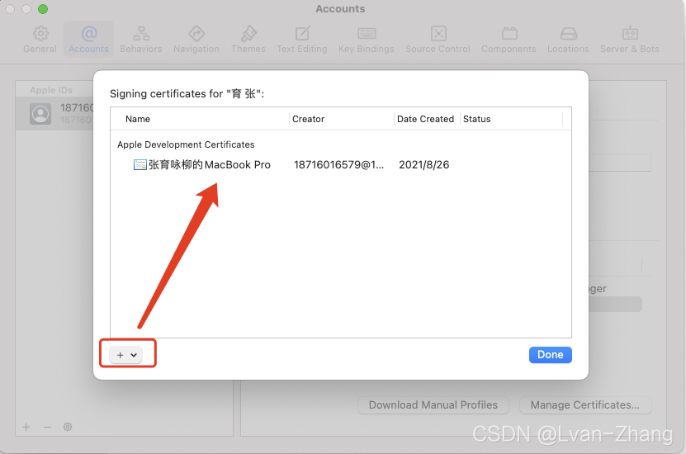The width and height of the screenshot is (686, 454).
Task: Click the account avatar icon in Apple IDs list
Action: (40, 114)
